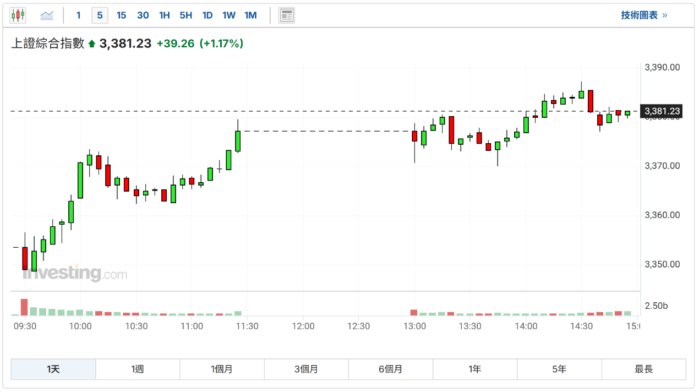Click the 12:00 time axis label

tap(303, 326)
